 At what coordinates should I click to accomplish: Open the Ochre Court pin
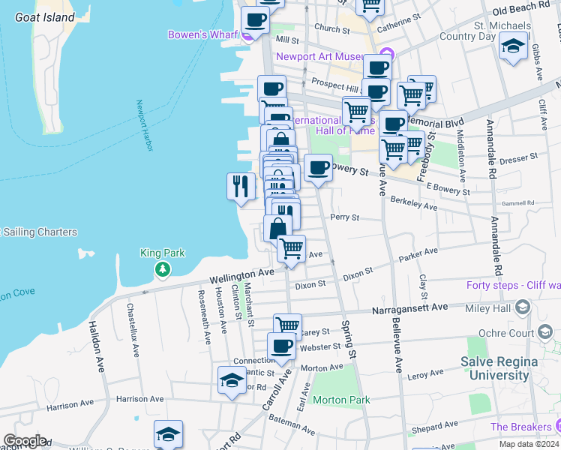545,332
